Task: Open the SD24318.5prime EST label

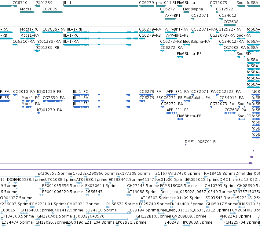Action: click(x=101, y=210)
